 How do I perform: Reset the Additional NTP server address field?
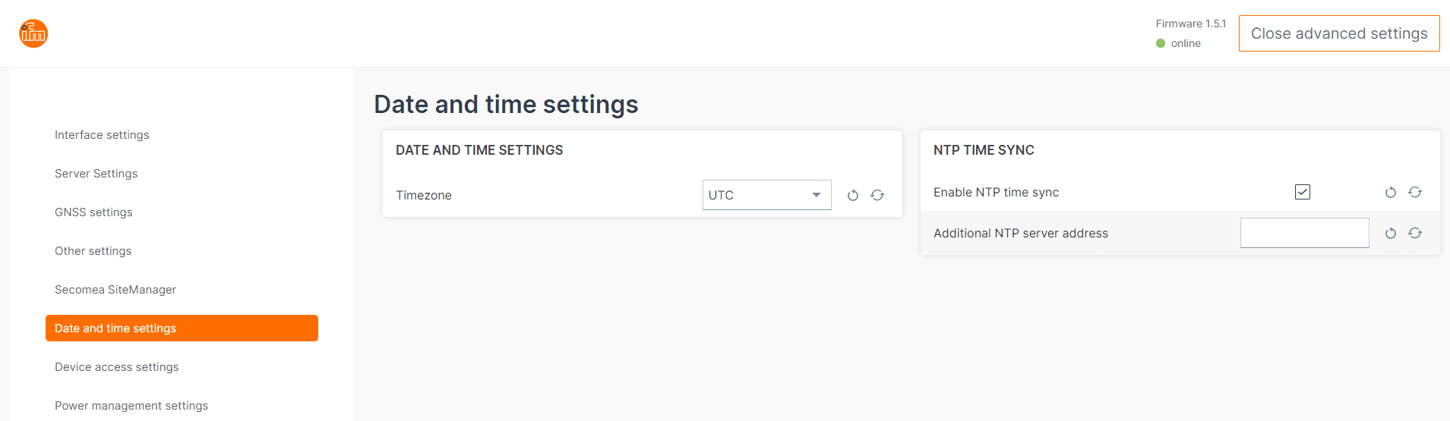(x=1391, y=234)
